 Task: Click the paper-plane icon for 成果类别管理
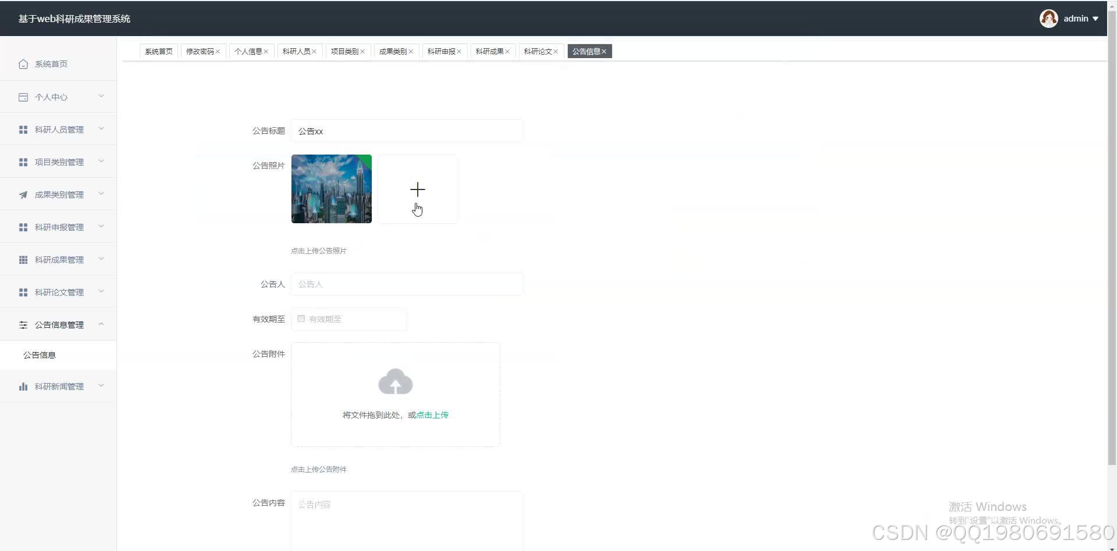click(23, 194)
